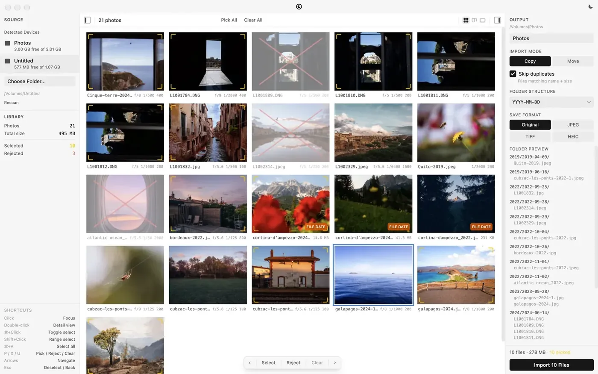Screen dimensions: 598x374
Task: Click the Import 10 Files button
Action: 551,365
